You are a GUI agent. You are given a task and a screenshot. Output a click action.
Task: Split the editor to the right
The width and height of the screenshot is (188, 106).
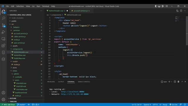coord(181,11)
